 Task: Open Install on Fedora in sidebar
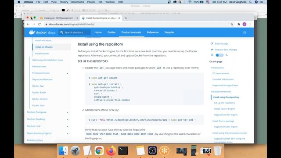coord(43,40)
